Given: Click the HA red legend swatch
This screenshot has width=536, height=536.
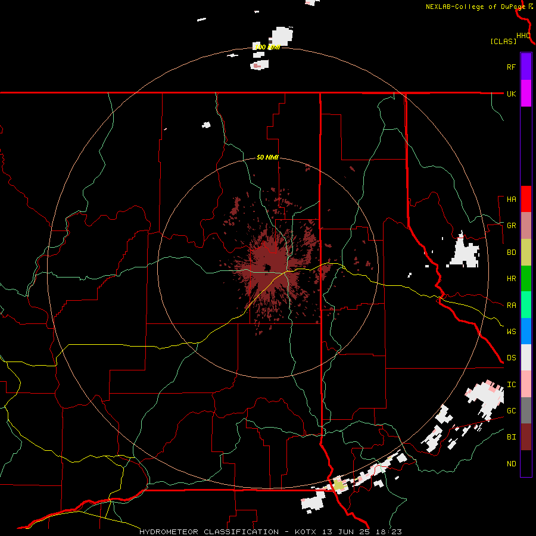Looking at the screenshot, I should (x=526, y=199).
